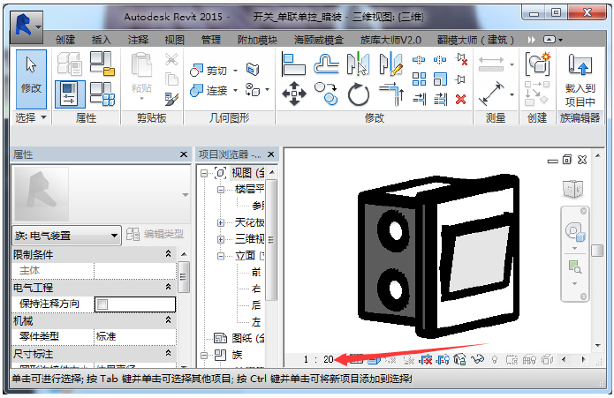Viewport: 614px width, 398px height.
Task: Select the Offset tool icon
Action: 326,64
